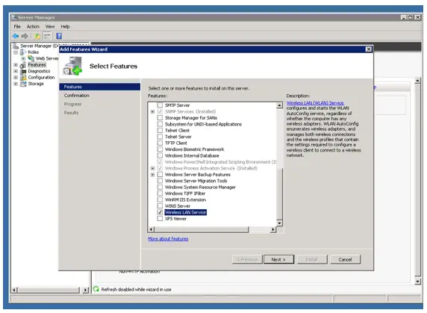
Task: Select the Wireless LAN Service list item
Action: pyautogui.click(x=185, y=212)
